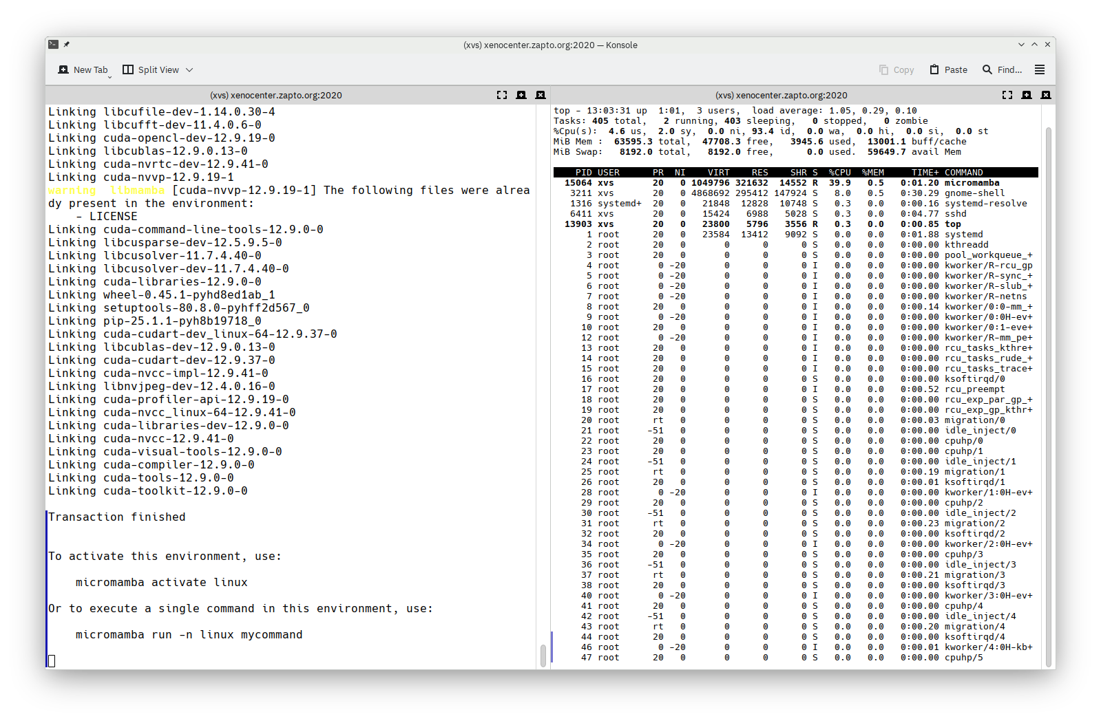The height and width of the screenshot is (723, 1101).
Task: Move left pane to new tab
Action: [521, 95]
